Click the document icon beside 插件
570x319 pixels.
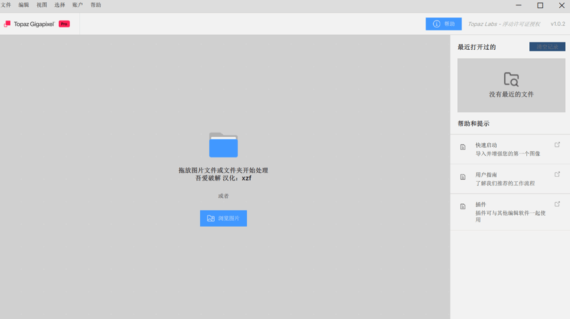pos(463,206)
